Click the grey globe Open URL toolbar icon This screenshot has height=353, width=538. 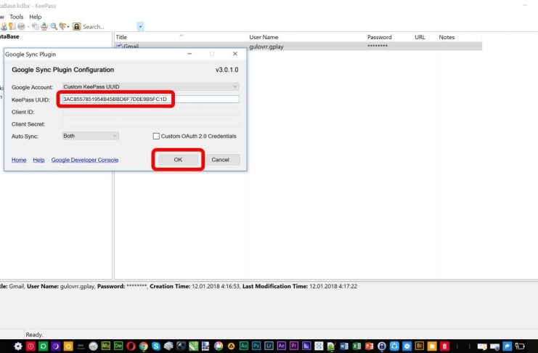[21, 26]
